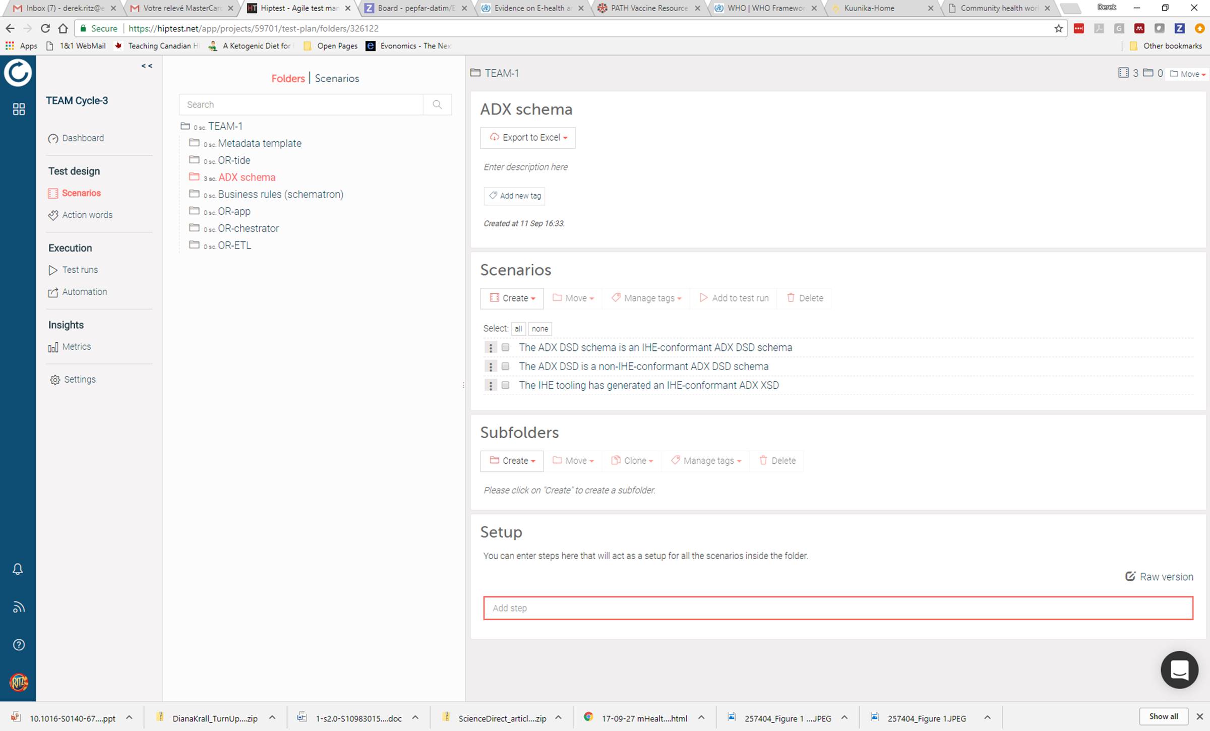Open the notifications bell icon

pyautogui.click(x=18, y=569)
